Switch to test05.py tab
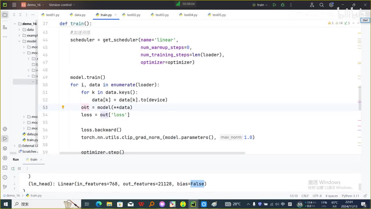 click(x=217, y=15)
